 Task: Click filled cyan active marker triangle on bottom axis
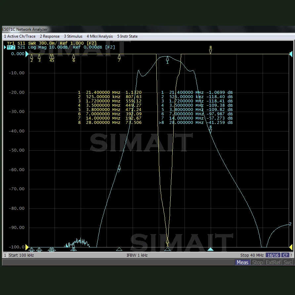(x=211, y=249)
